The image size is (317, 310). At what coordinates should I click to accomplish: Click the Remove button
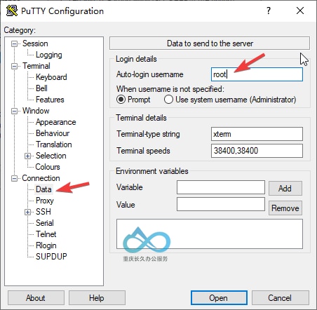click(x=285, y=208)
